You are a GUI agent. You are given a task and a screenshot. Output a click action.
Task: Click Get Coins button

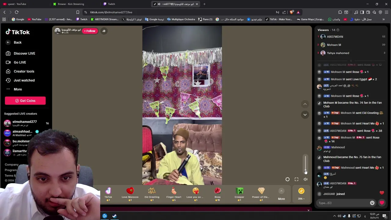[x=25, y=101]
